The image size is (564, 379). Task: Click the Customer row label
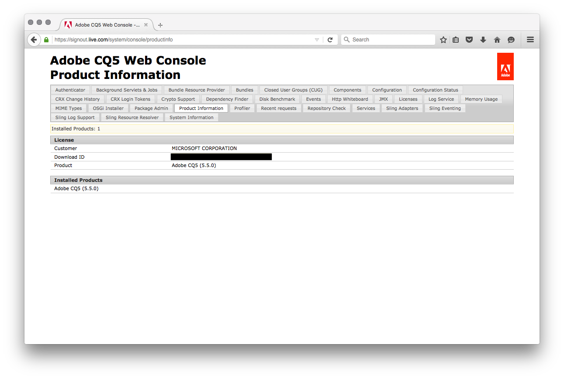pyautogui.click(x=66, y=148)
